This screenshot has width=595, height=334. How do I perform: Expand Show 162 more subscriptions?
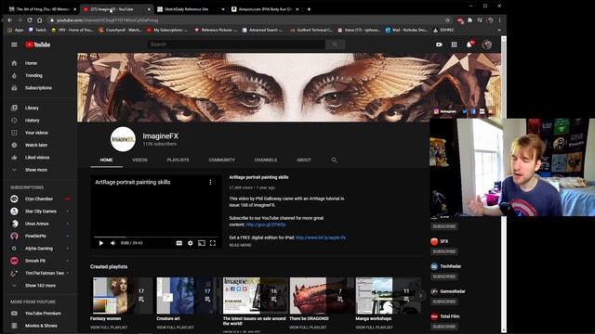coord(39,286)
